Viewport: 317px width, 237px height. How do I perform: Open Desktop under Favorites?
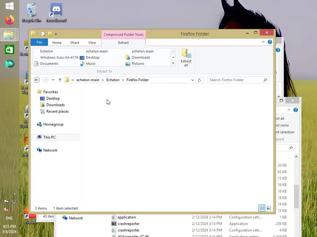coord(53,98)
